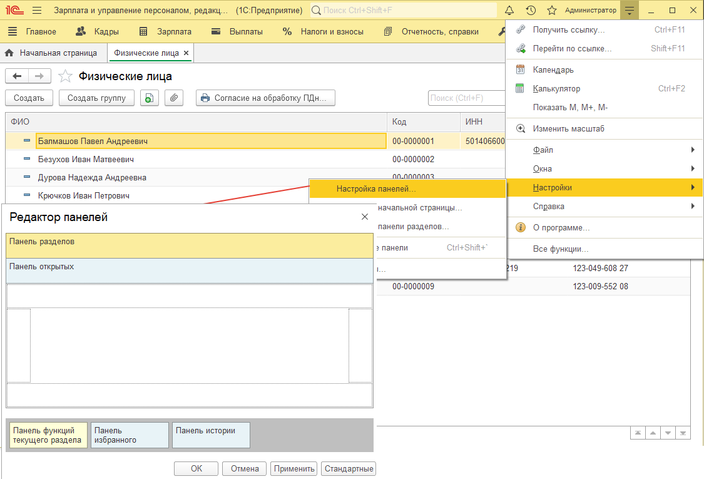Viewport: 704px width, 479px height.
Task: Close the Физические лица tab
Action: pyautogui.click(x=186, y=53)
